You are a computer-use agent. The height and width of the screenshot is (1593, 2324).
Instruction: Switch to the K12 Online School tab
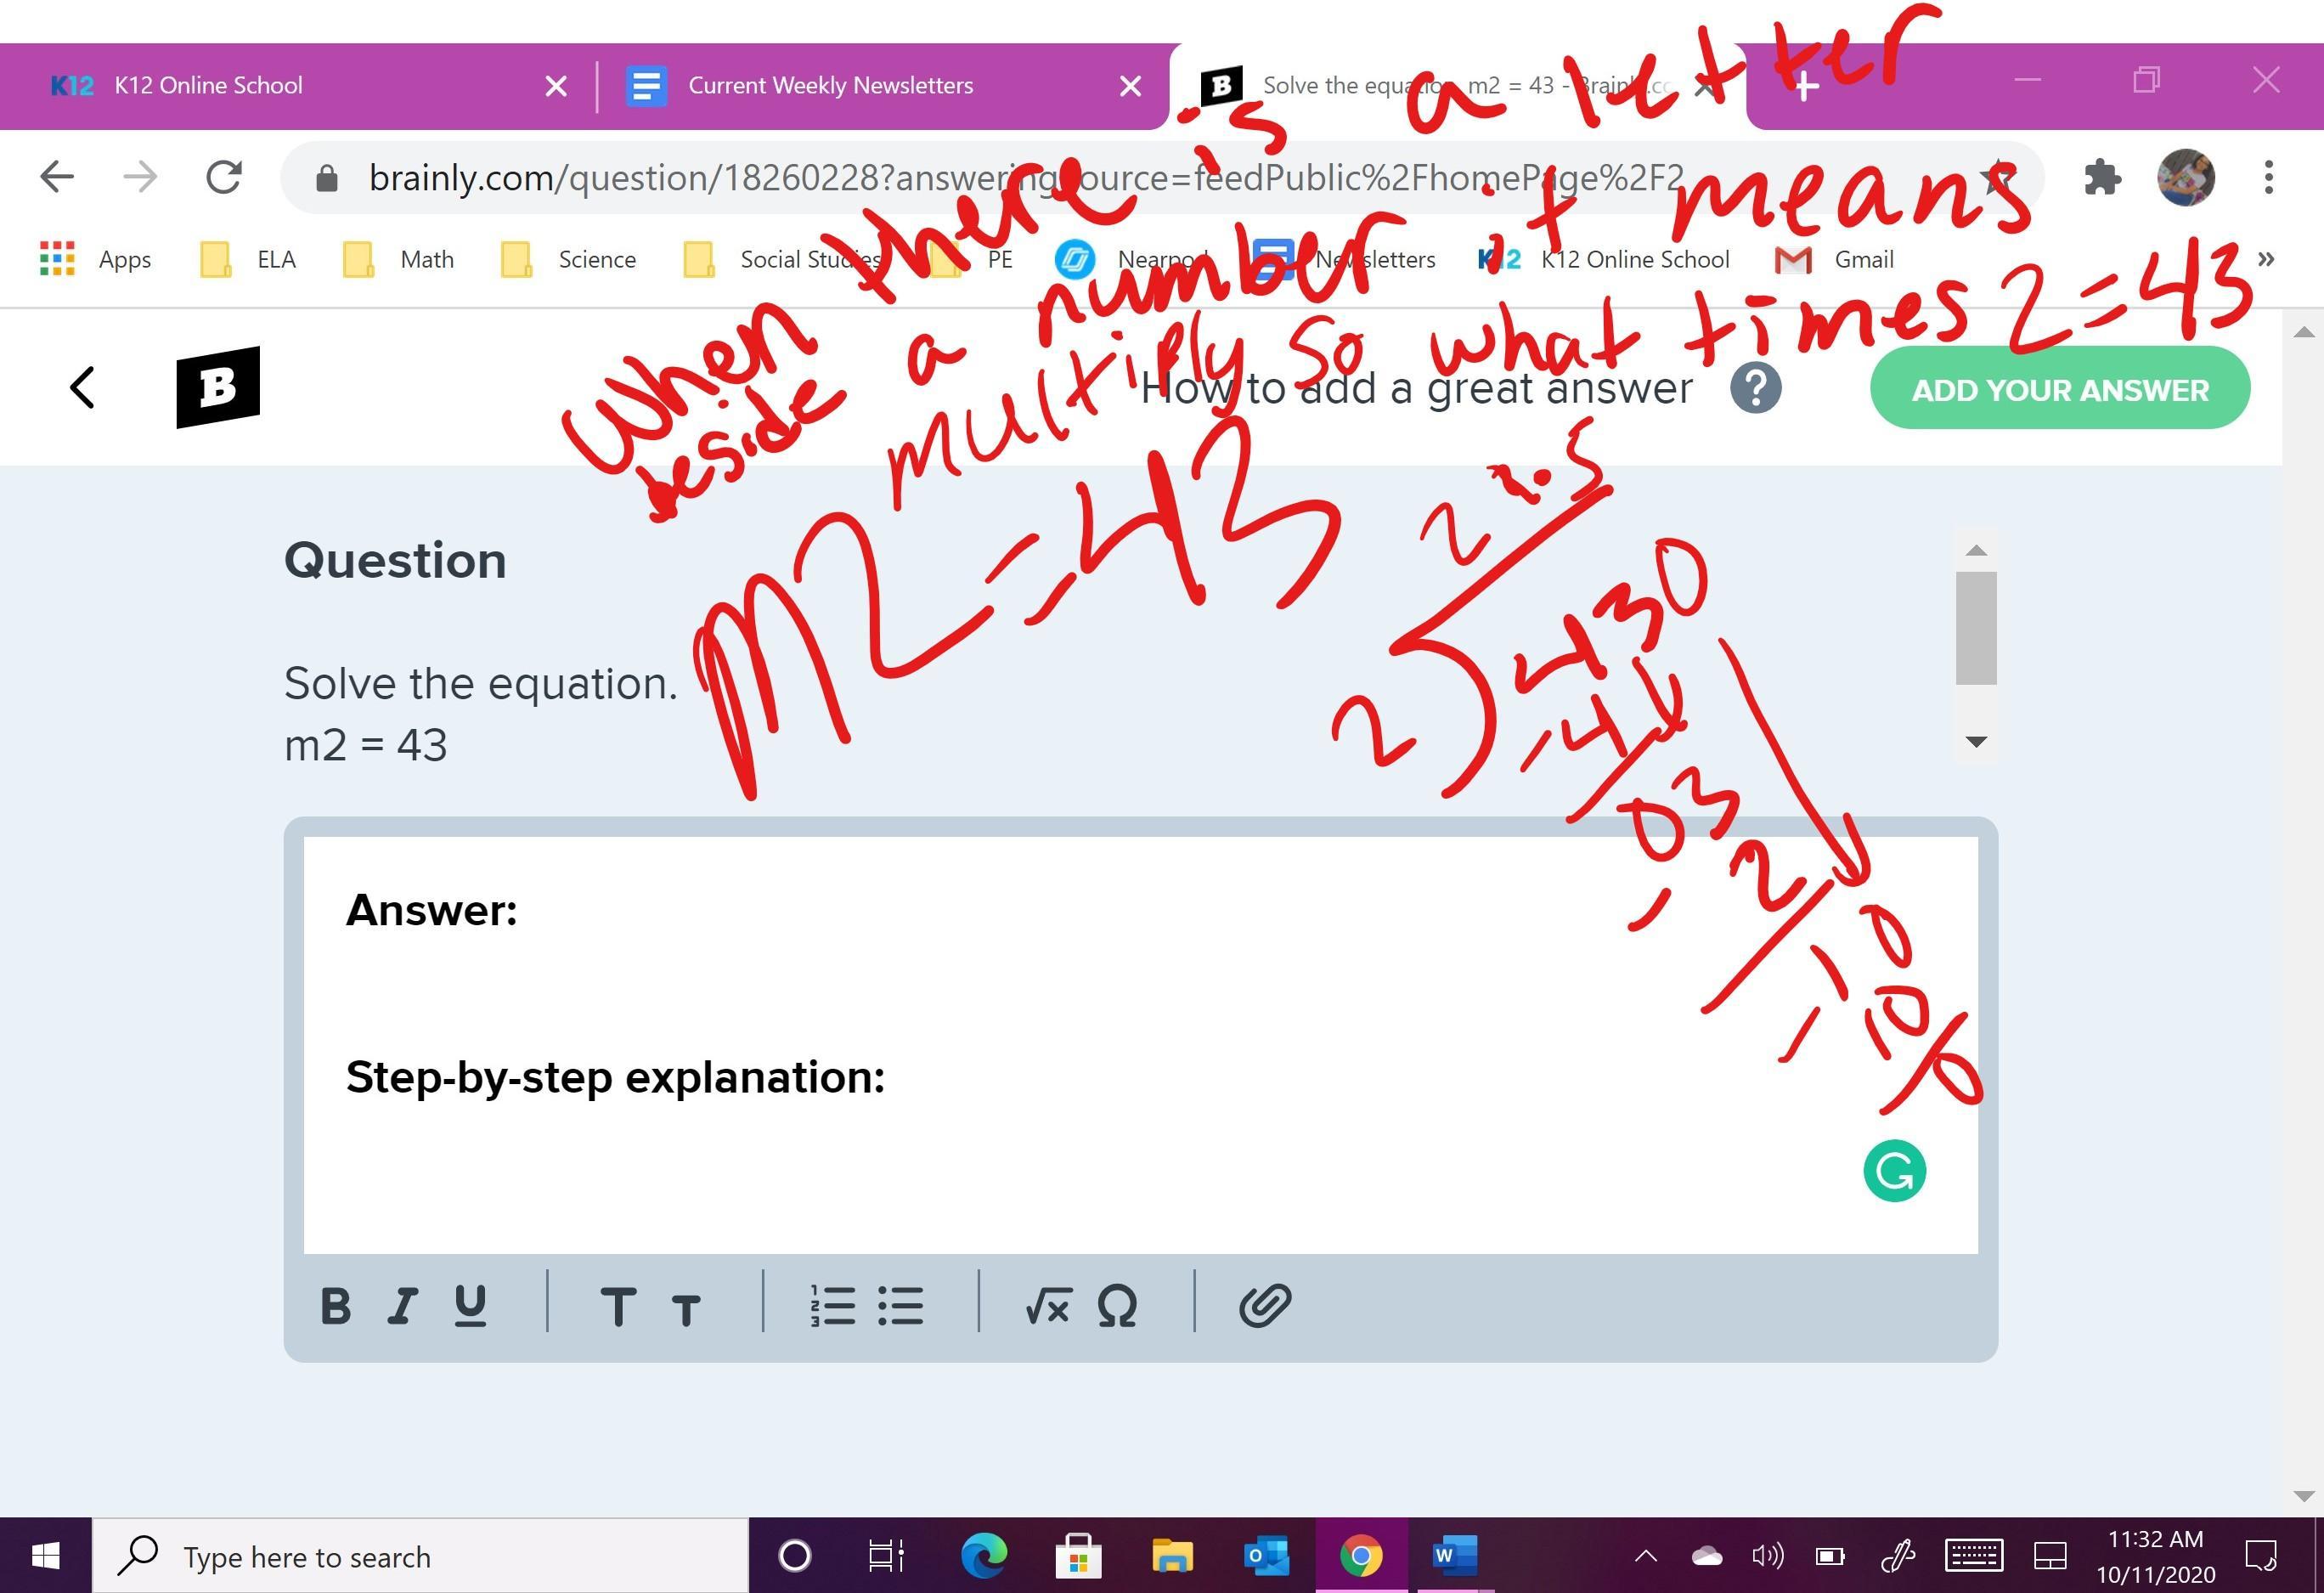[x=208, y=86]
